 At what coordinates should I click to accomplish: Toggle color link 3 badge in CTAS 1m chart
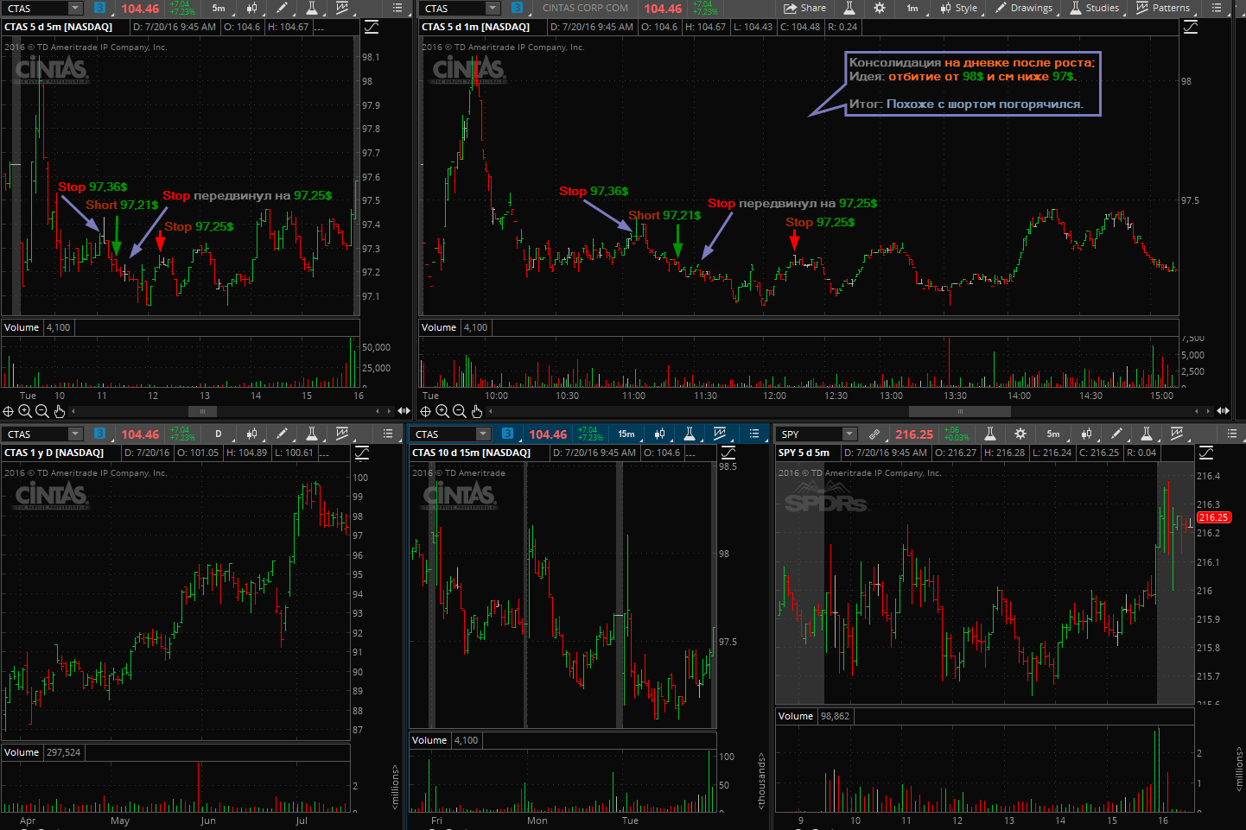point(517,8)
